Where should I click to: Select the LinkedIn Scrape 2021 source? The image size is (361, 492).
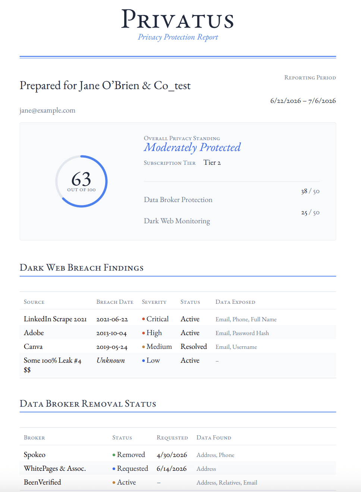(x=55, y=319)
